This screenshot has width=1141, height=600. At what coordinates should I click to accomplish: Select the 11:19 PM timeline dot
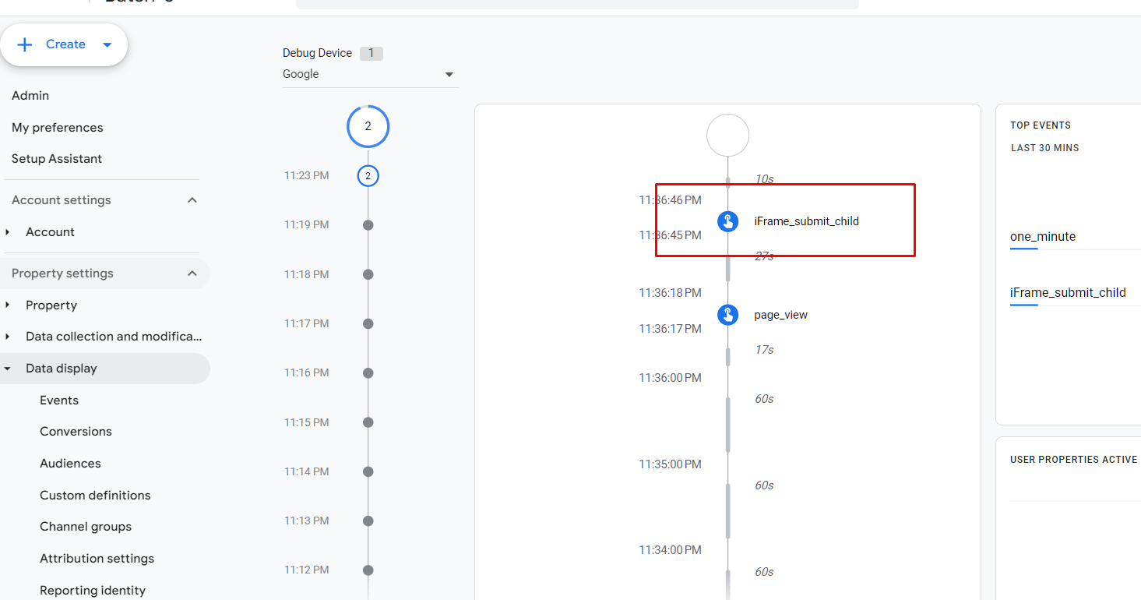[368, 225]
